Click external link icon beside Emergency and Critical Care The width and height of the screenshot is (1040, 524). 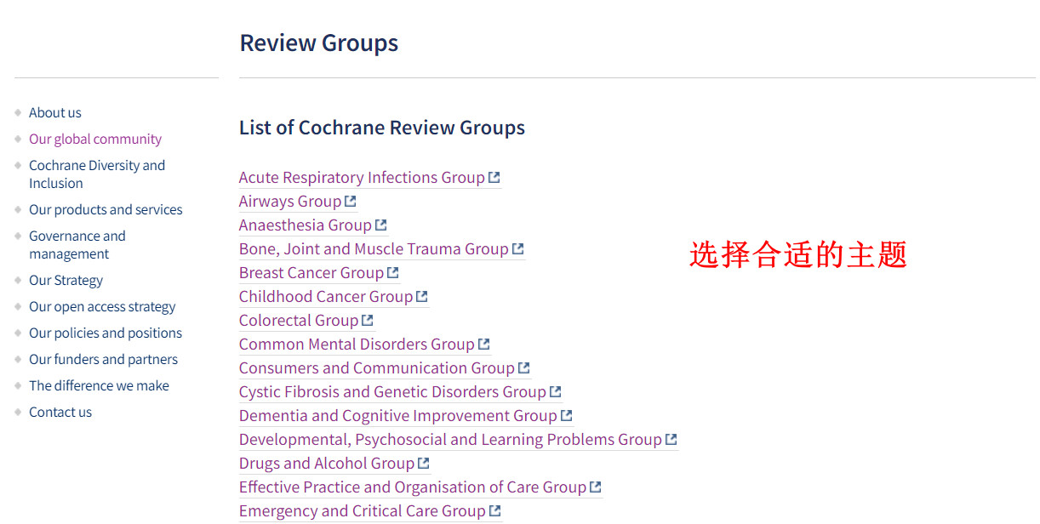[495, 511]
